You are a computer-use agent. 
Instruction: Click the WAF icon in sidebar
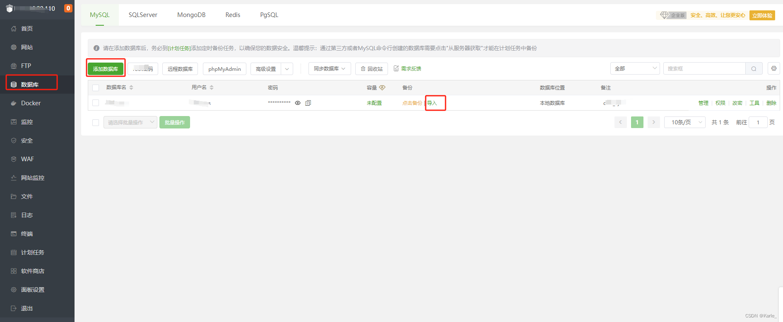14,159
